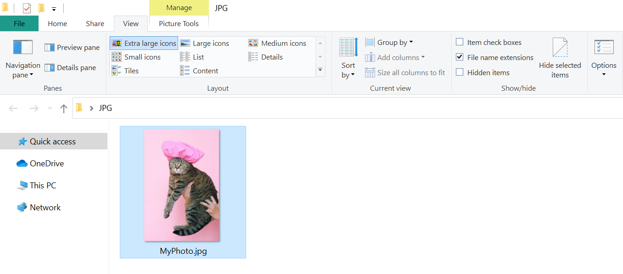Switch to the Home ribbon tab

(57, 23)
